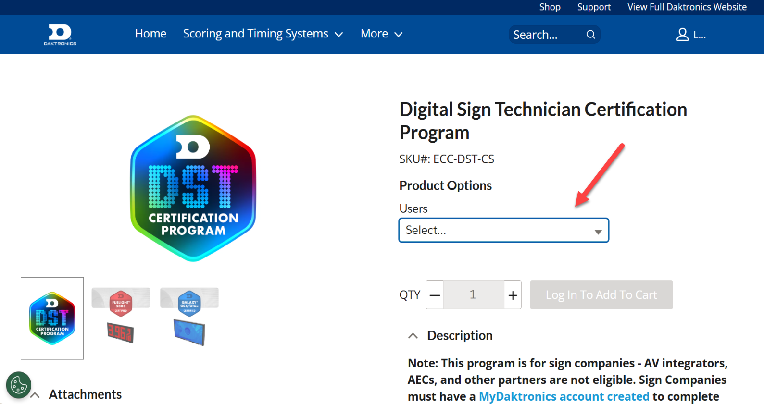Viewport: 764px width, 404px height.
Task: Open the Support link
Action: [x=594, y=7]
